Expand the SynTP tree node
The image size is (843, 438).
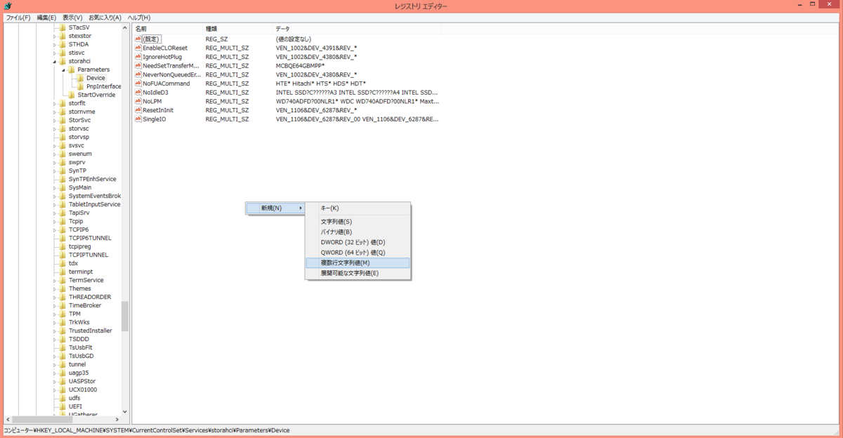[54, 171]
